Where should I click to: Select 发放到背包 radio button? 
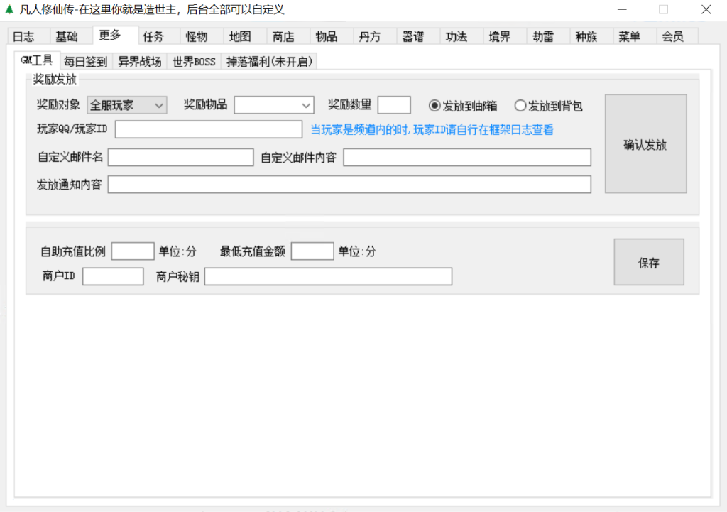pyautogui.click(x=520, y=106)
